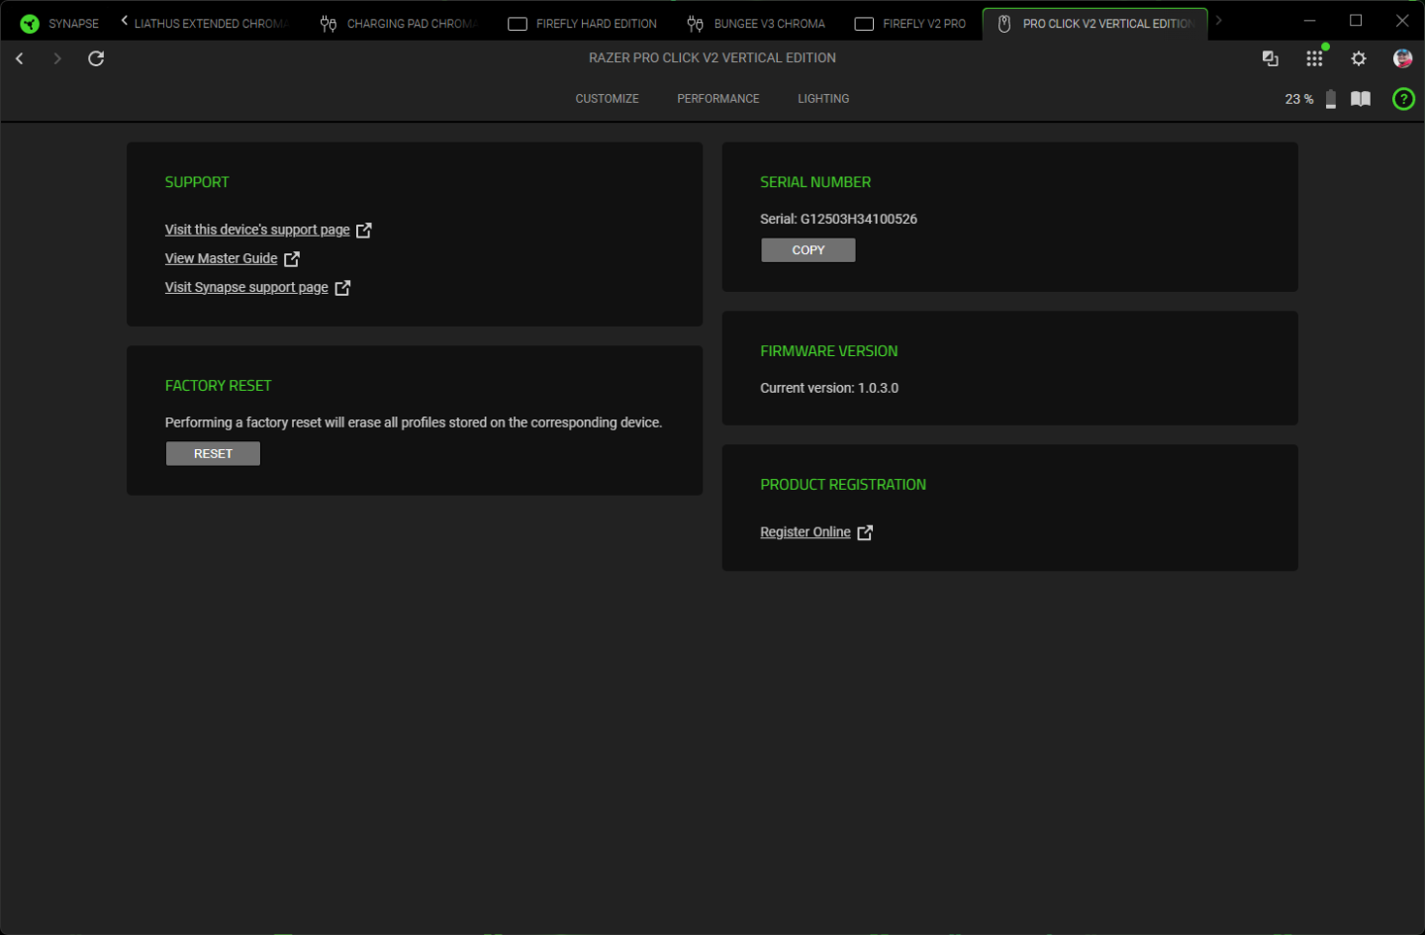
Task: Click the external-link icon beside View Master Guide
Action: pyautogui.click(x=292, y=258)
